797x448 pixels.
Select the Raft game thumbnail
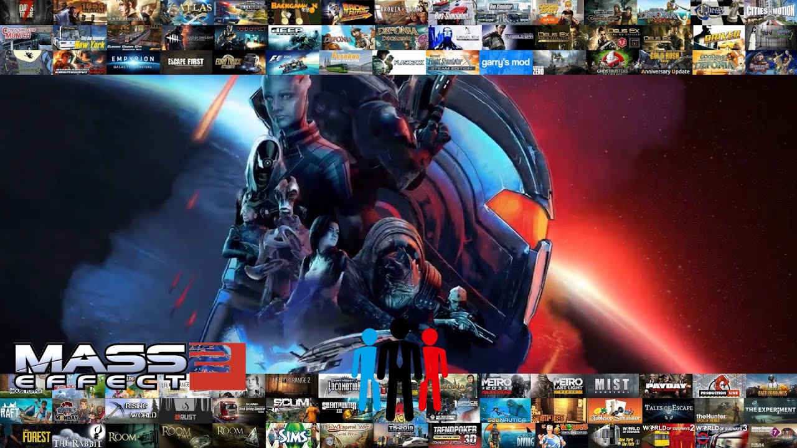pyautogui.click(x=26, y=411)
